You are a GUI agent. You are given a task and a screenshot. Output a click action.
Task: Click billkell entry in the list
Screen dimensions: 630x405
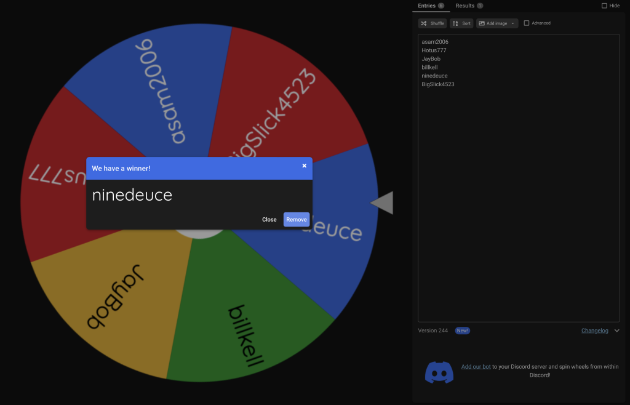[x=429, y=67]
